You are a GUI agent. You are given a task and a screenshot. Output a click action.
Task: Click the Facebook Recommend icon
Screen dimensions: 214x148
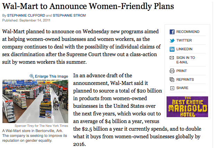pos(172,32)
